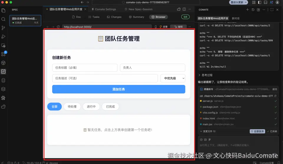
Task: Open the paw icon in activity bar
Action: [x=3, y=98]
